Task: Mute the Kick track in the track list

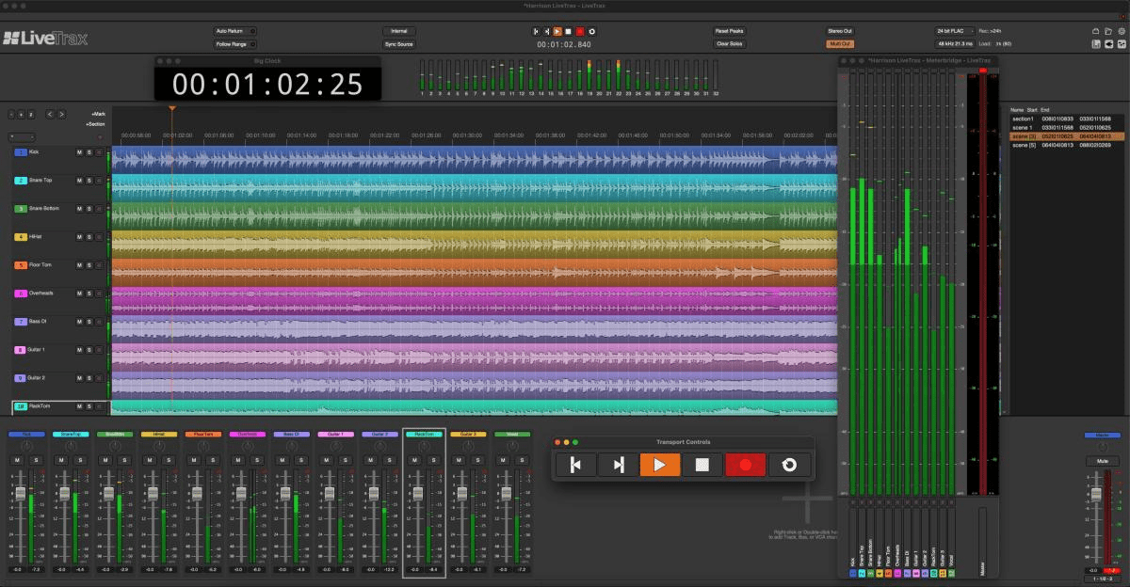Action: pyautogui.click(x=79, y=152)
